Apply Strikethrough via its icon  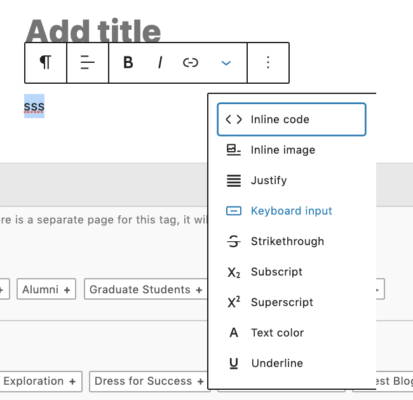[x=234, y=241]
